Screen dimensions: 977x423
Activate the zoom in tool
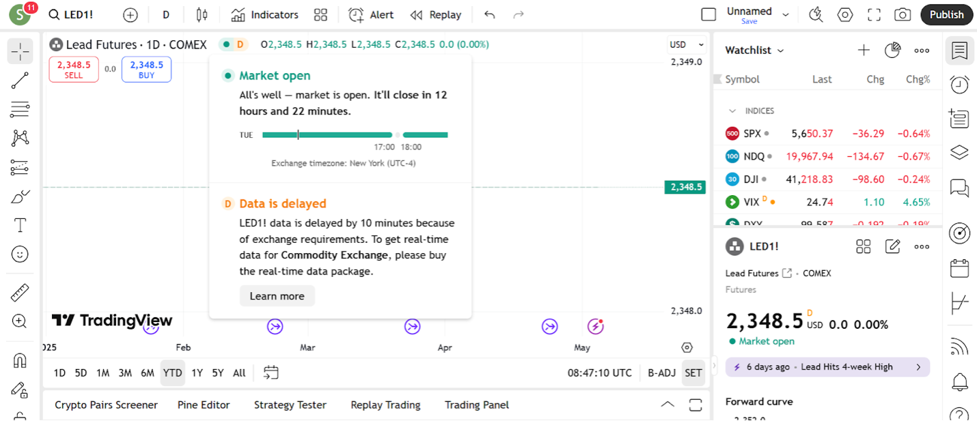20,321
